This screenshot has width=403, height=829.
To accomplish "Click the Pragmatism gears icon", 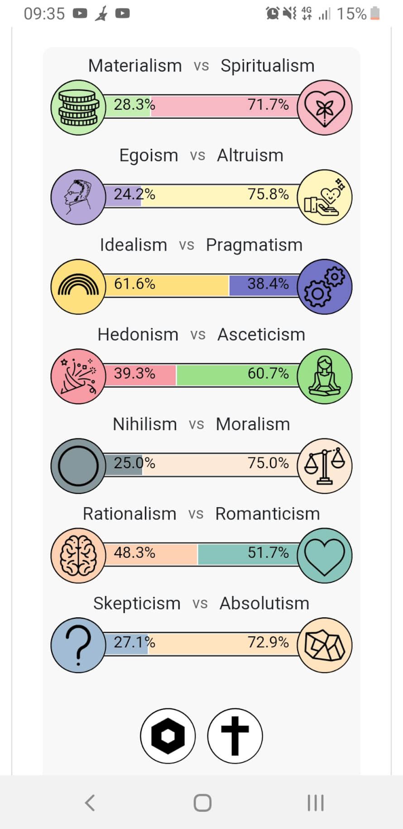I will [325, 286].
